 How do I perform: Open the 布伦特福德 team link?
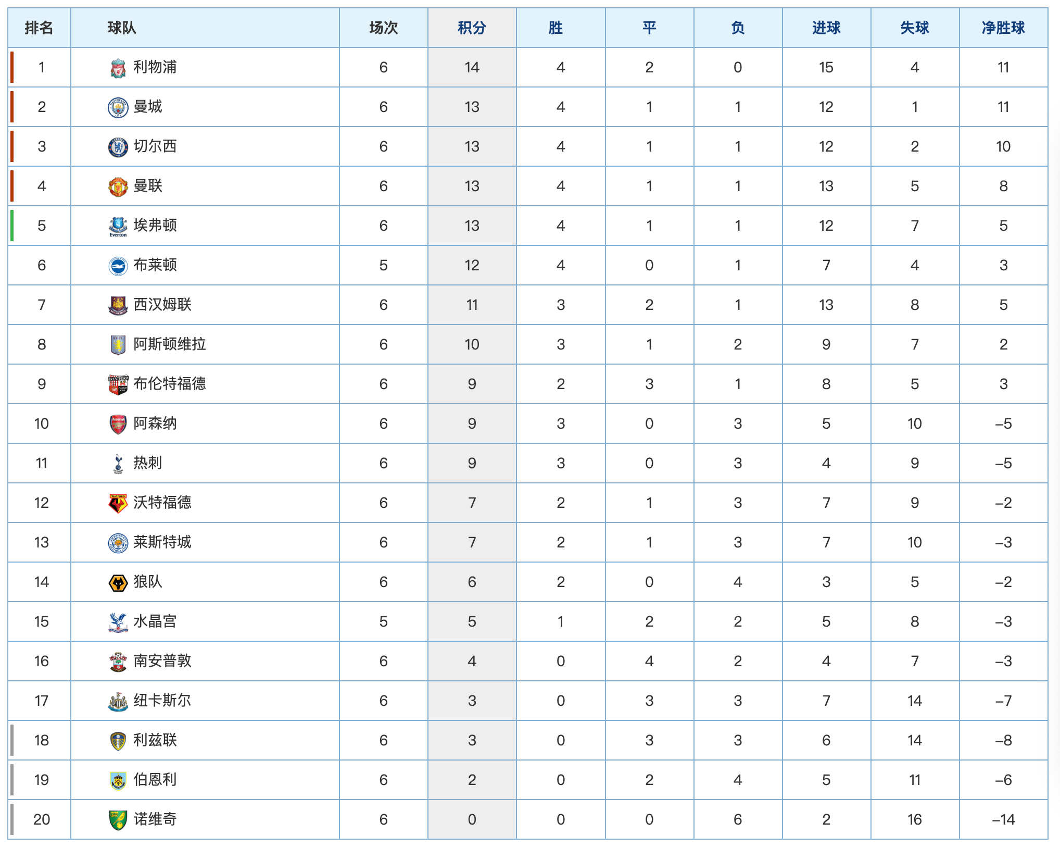coord(170,384)
